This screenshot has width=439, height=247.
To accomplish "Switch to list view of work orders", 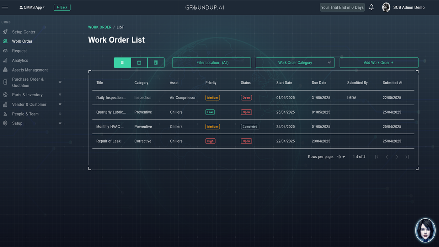I will 122,63.
